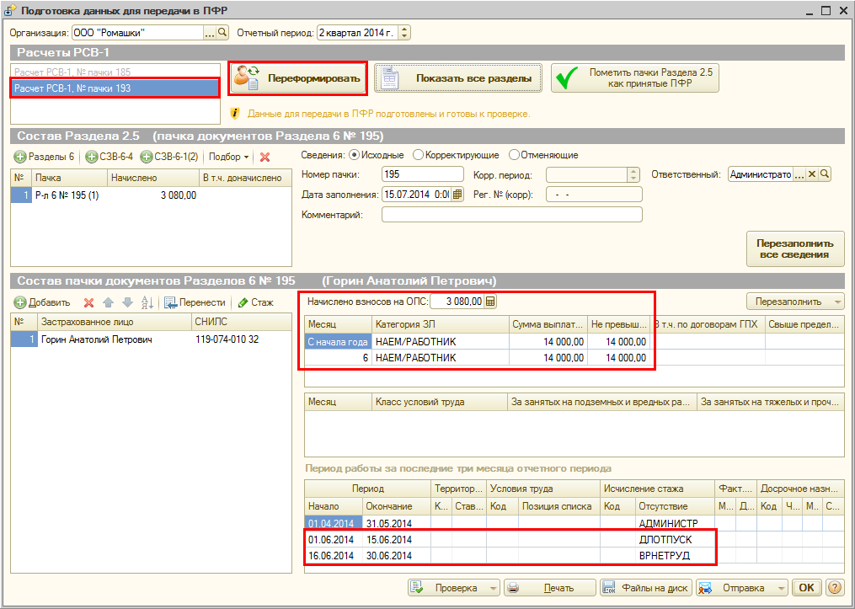Clear the Ответственный field with X icon
This screenshot has width=855, height=609.
click(x=812, y=174)
